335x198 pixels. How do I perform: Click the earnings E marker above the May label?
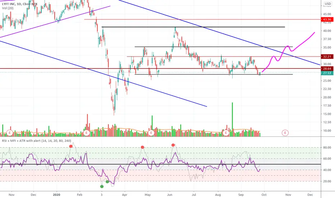(151, 133)
